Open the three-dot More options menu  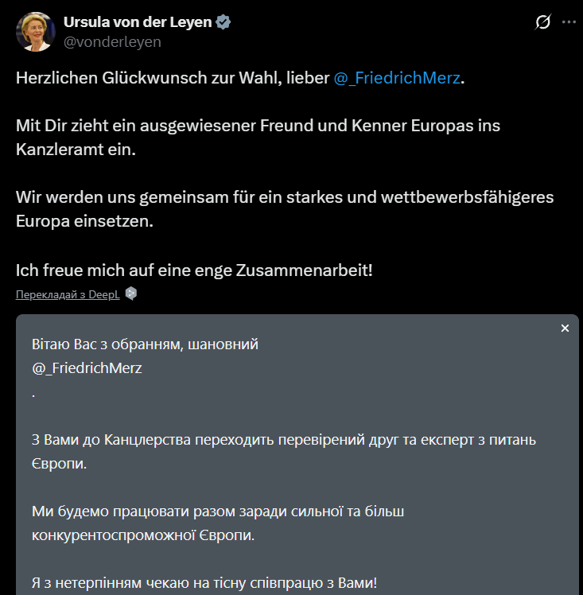point(569,22)
